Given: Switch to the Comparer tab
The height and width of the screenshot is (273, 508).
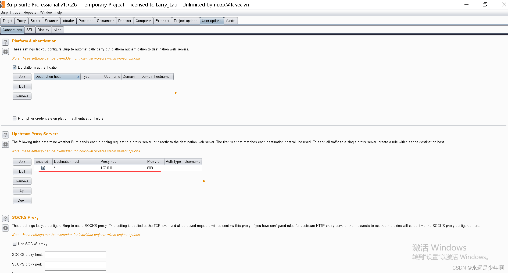Looking at the screenshot, I should coord(143,21).
